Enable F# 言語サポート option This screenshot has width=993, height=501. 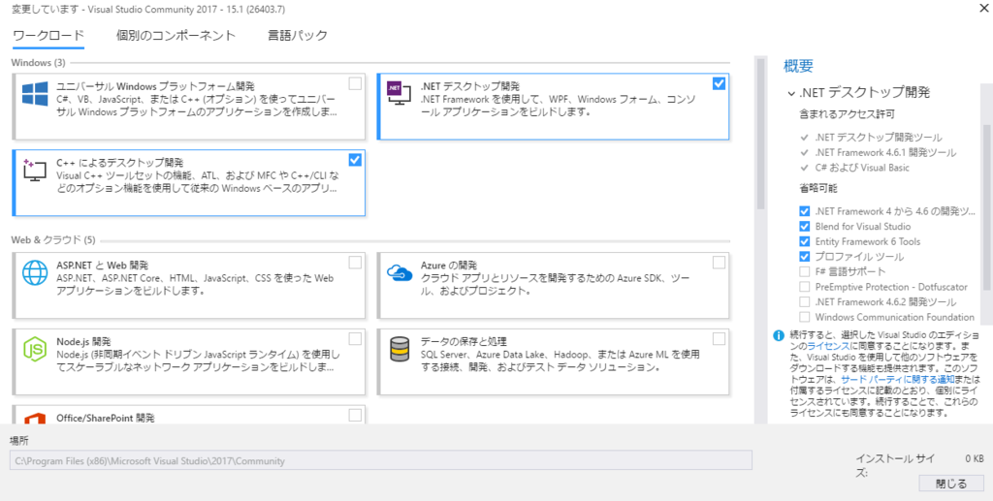coord(804,272)
